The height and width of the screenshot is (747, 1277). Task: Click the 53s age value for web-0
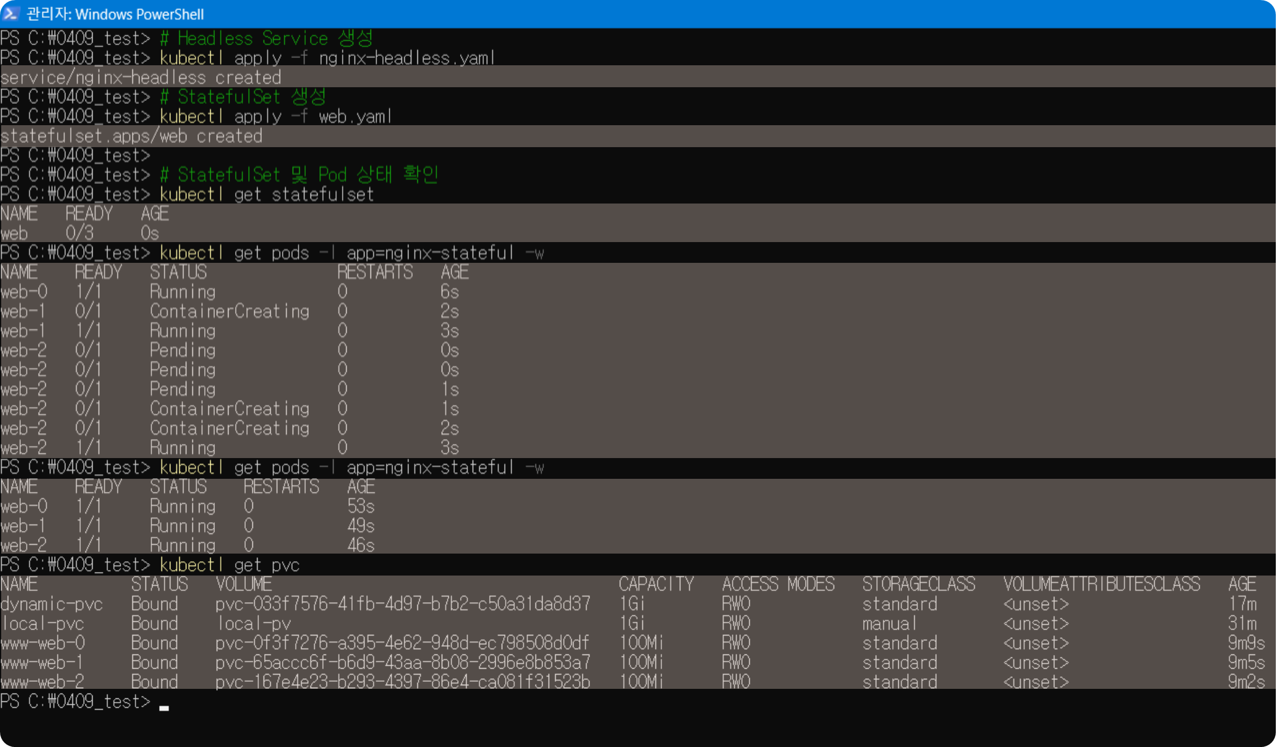click(x=360, y=507)
